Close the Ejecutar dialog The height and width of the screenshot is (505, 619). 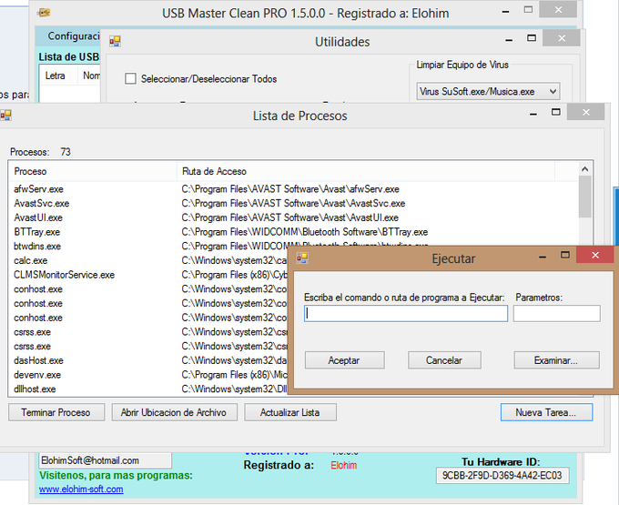pos(595,256)
